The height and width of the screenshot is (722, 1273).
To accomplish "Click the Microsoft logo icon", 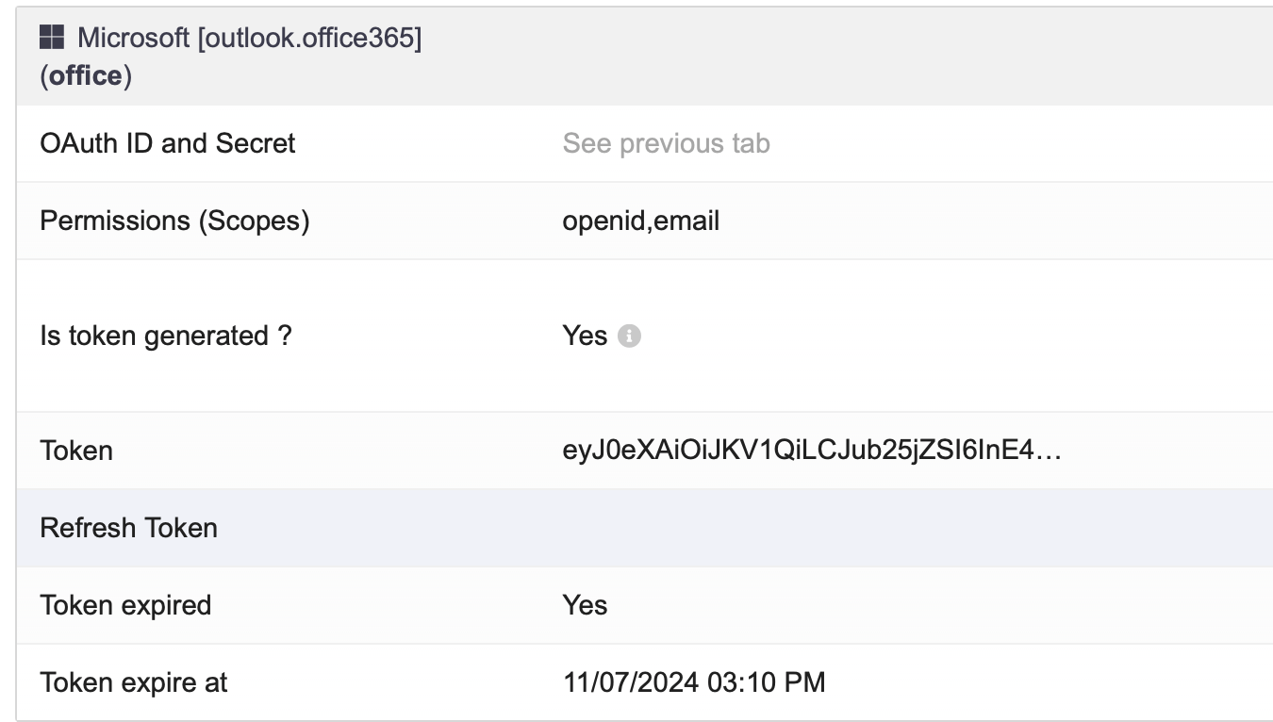I will point(52,39).
